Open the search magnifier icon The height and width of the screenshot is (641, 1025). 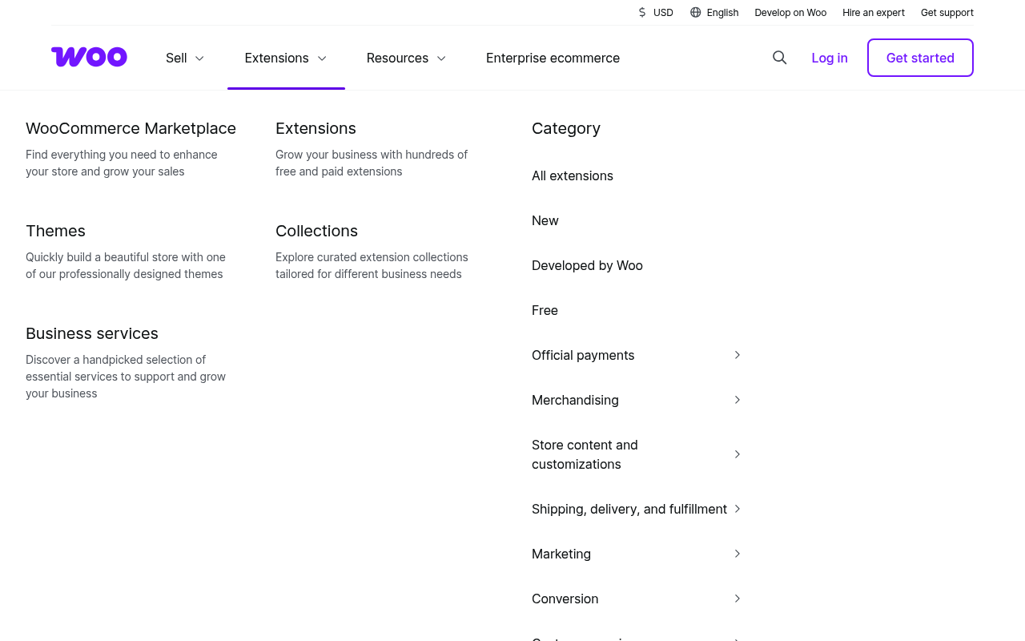(x=779, y=58)
